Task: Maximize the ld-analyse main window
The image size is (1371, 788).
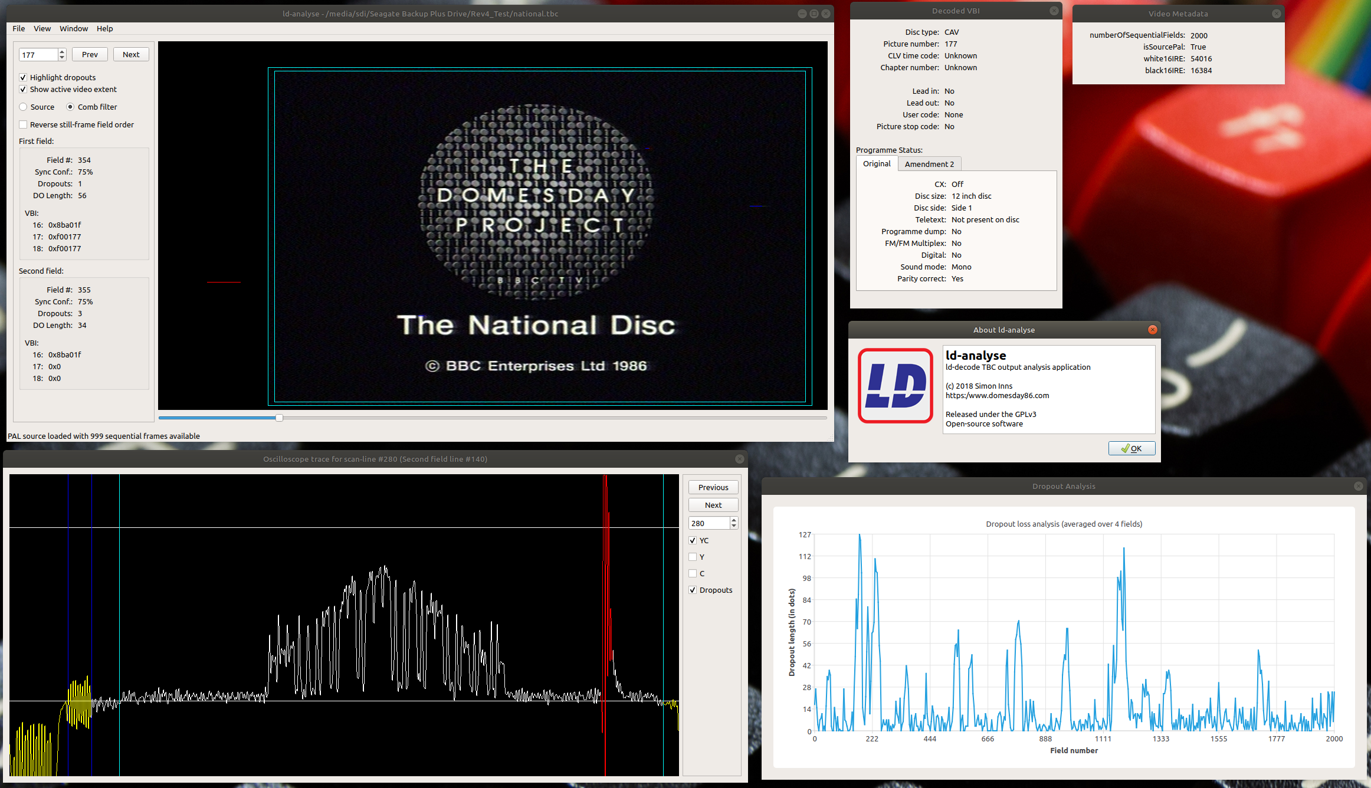Action: (x=814, y=14)
